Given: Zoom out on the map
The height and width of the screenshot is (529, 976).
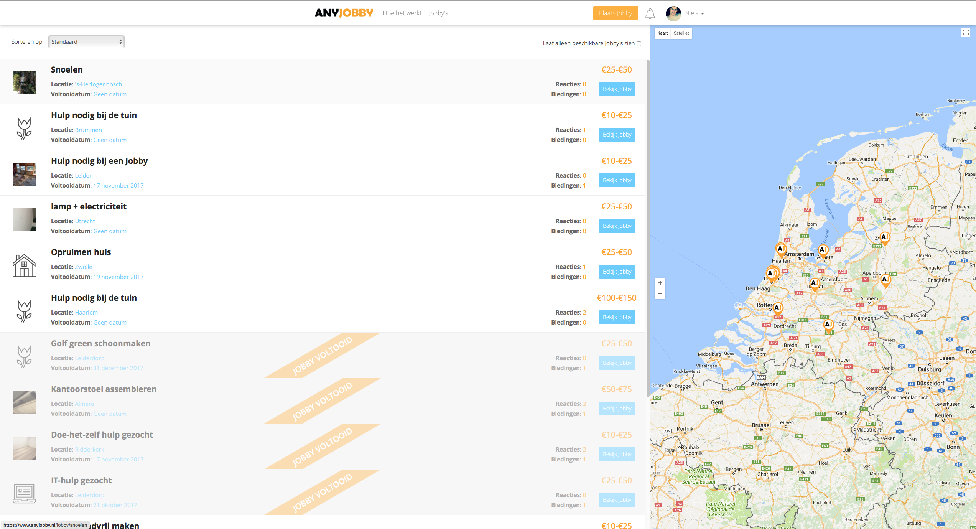Looking at the screenshot, I should click(660, 293).
